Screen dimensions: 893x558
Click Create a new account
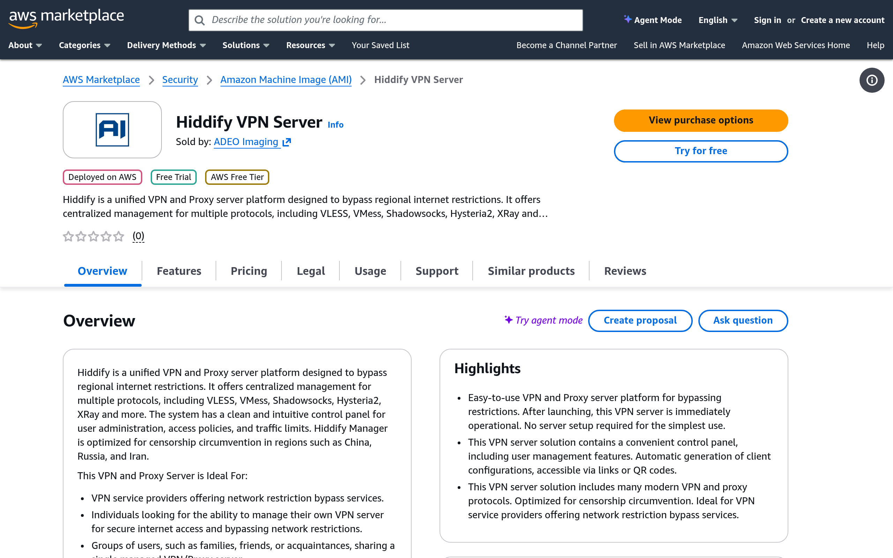[842, 20]
